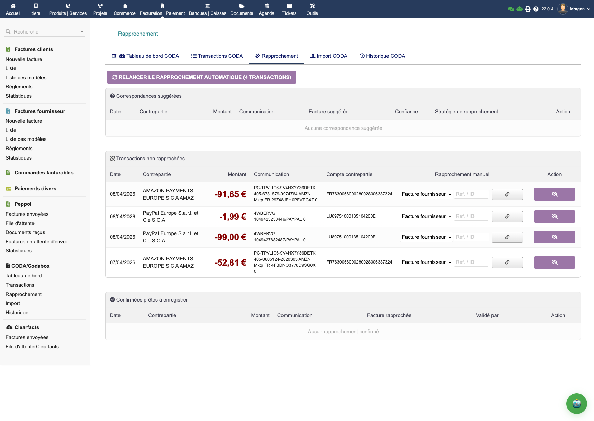Viewport: 594px width, 421px height.
Task: Open the Banques | Caisses module
Action: click(207, 9)
